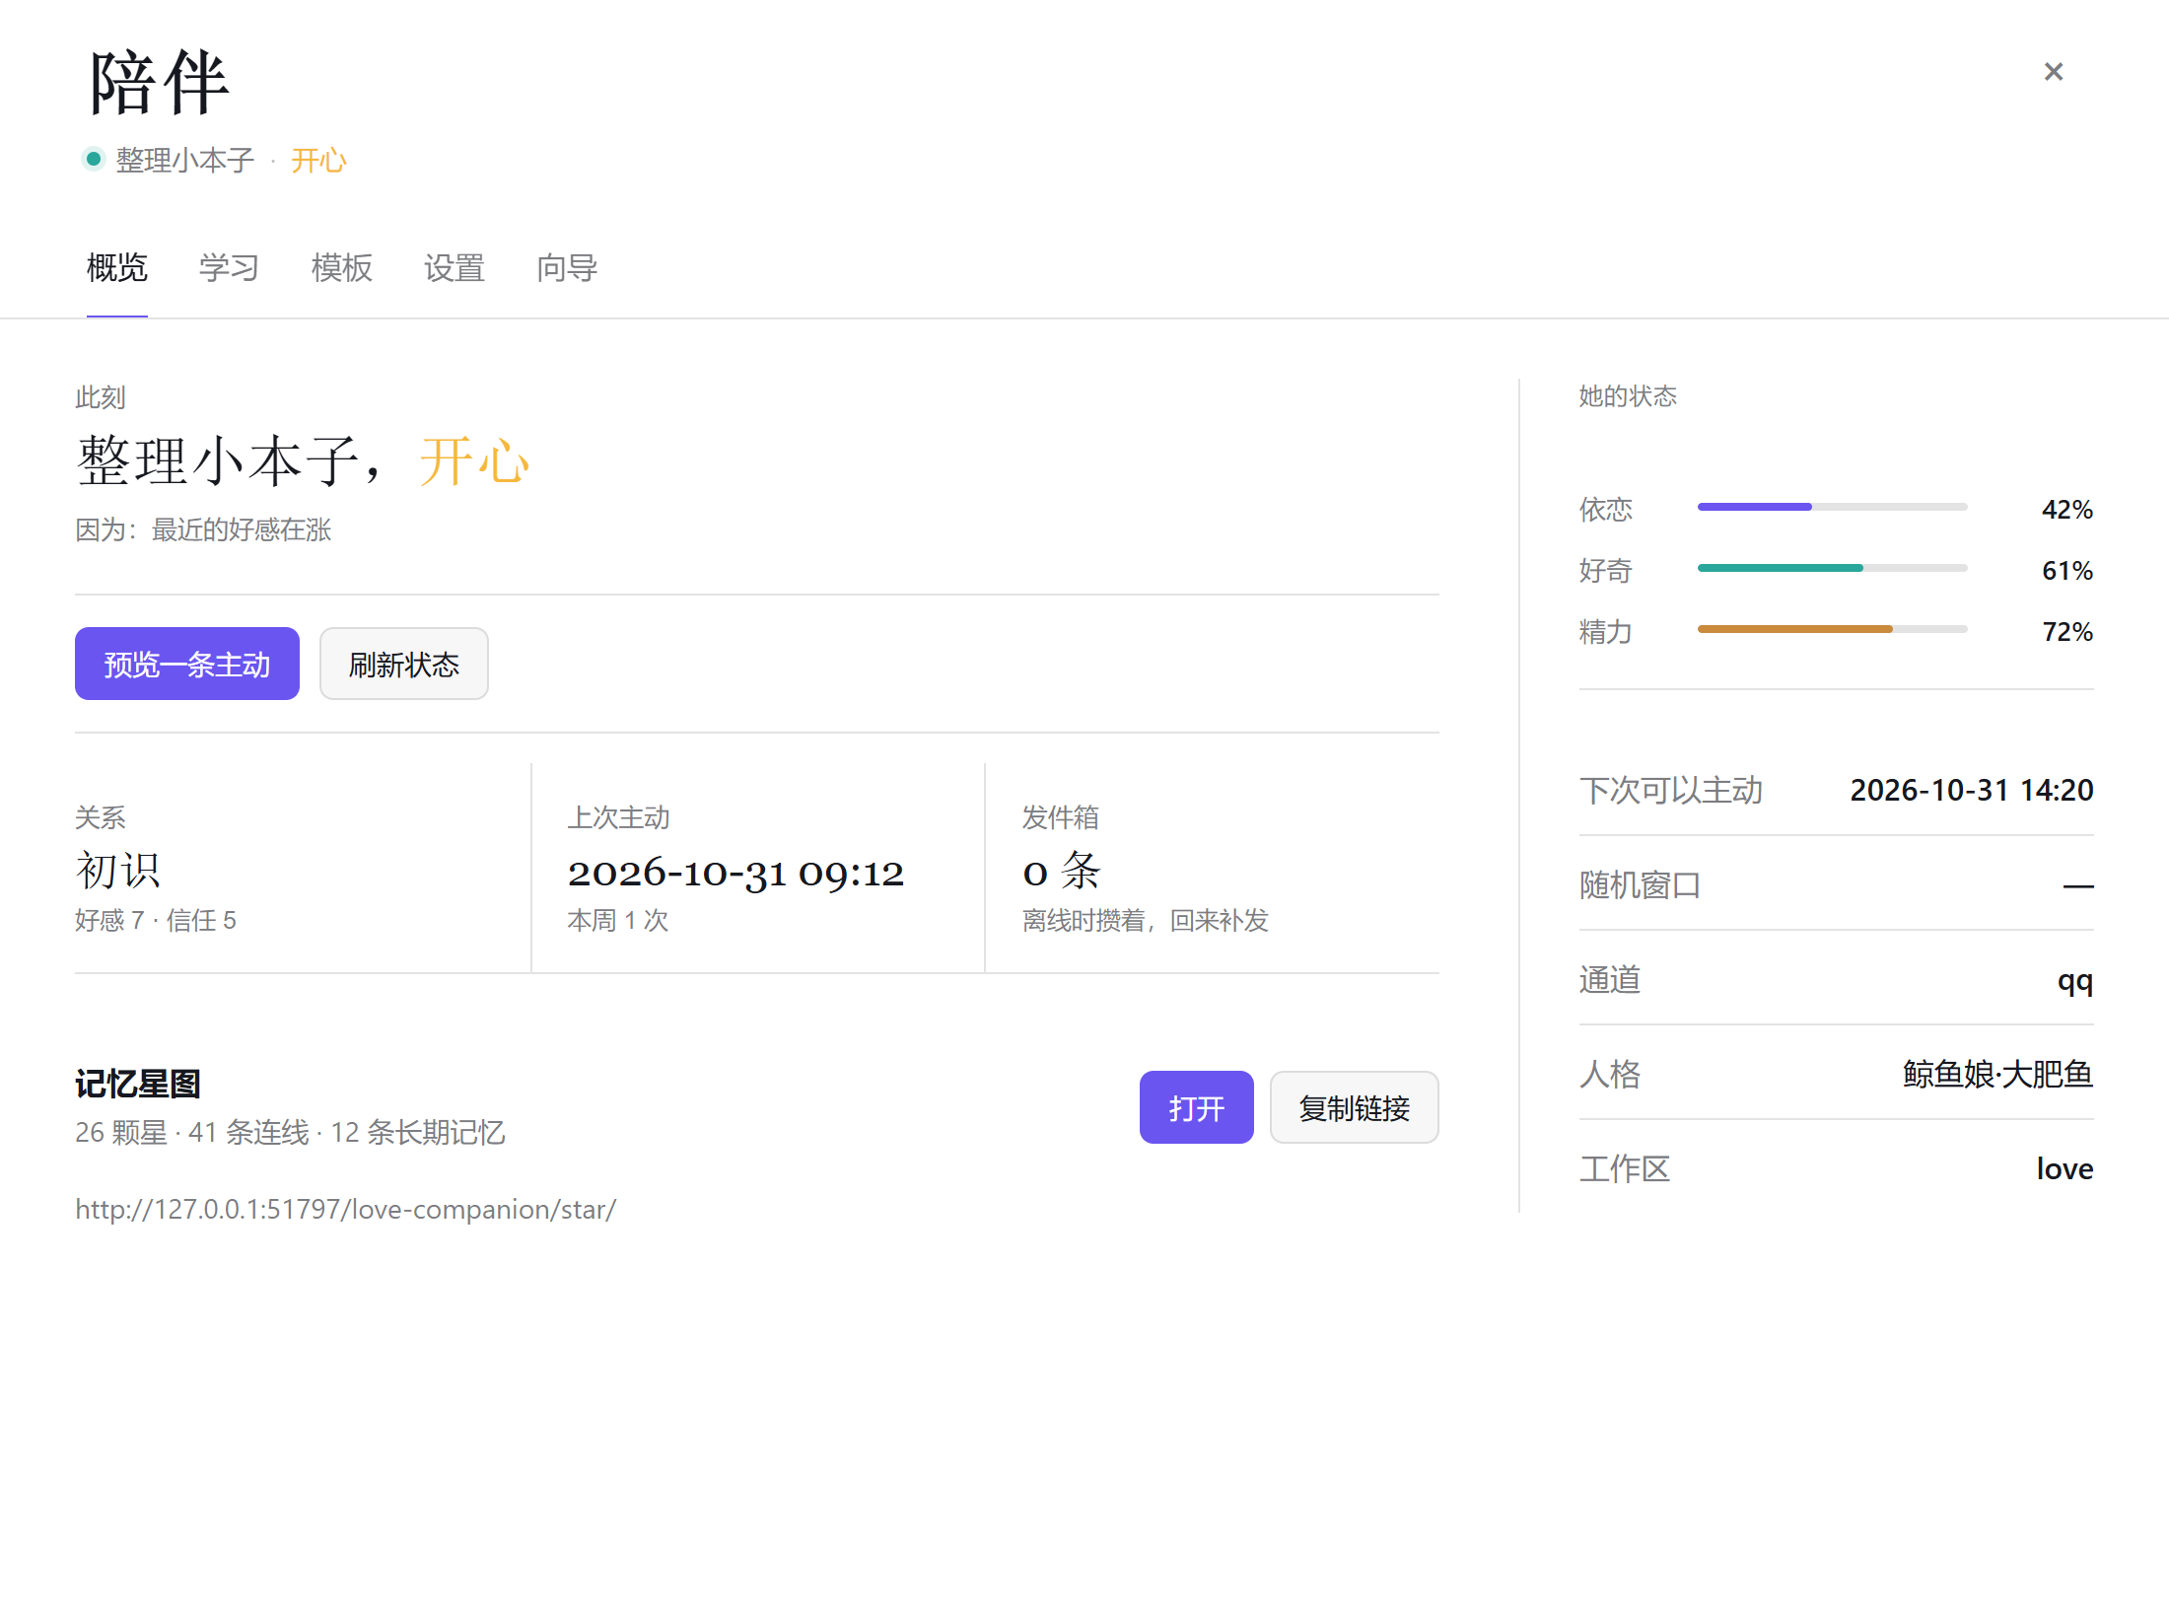Click the 离线时攒着，回来补发 note
This screenshot has height=1617, width=2169.
click(1146, 920)
